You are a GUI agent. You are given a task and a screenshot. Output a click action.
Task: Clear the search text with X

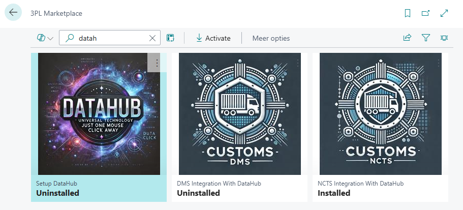pyautogui.click(x=152, y=38)
